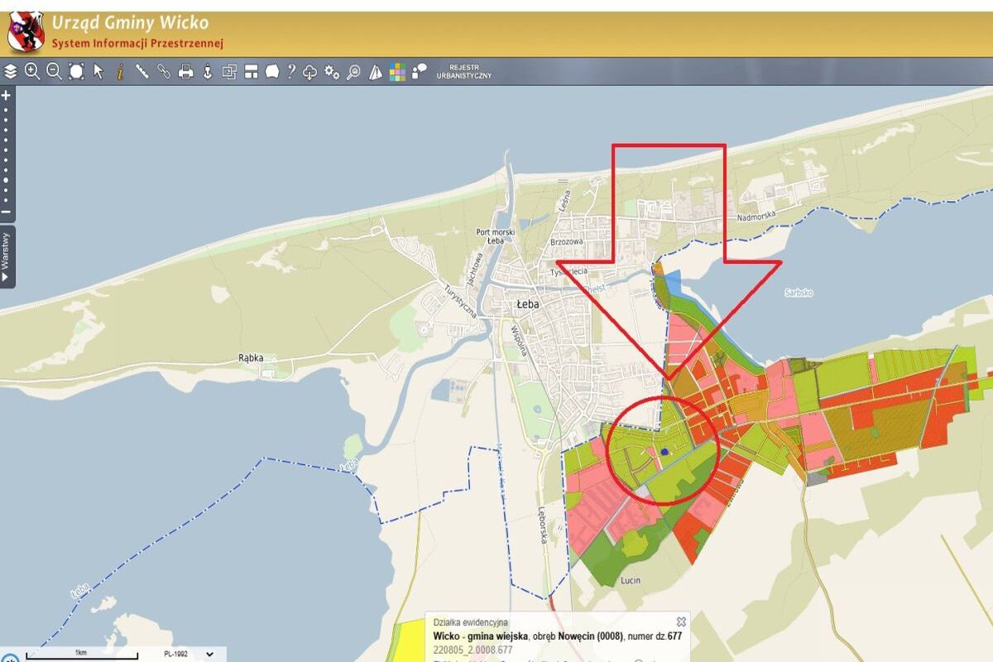The width and height of the screenshot is (993, 662).
Task: Click the chain link icon
Action: pyautogui.click(x=164, y=72)
